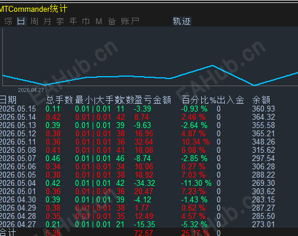The height and width of the screenshot is (236, 298).
Task: Open the 备 tab
Action: [x=112, y=21]
